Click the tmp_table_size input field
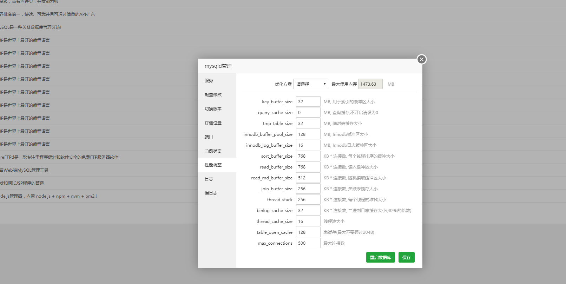Image resolution: width=566 pixels, height=284 pixels. point(308,123)
